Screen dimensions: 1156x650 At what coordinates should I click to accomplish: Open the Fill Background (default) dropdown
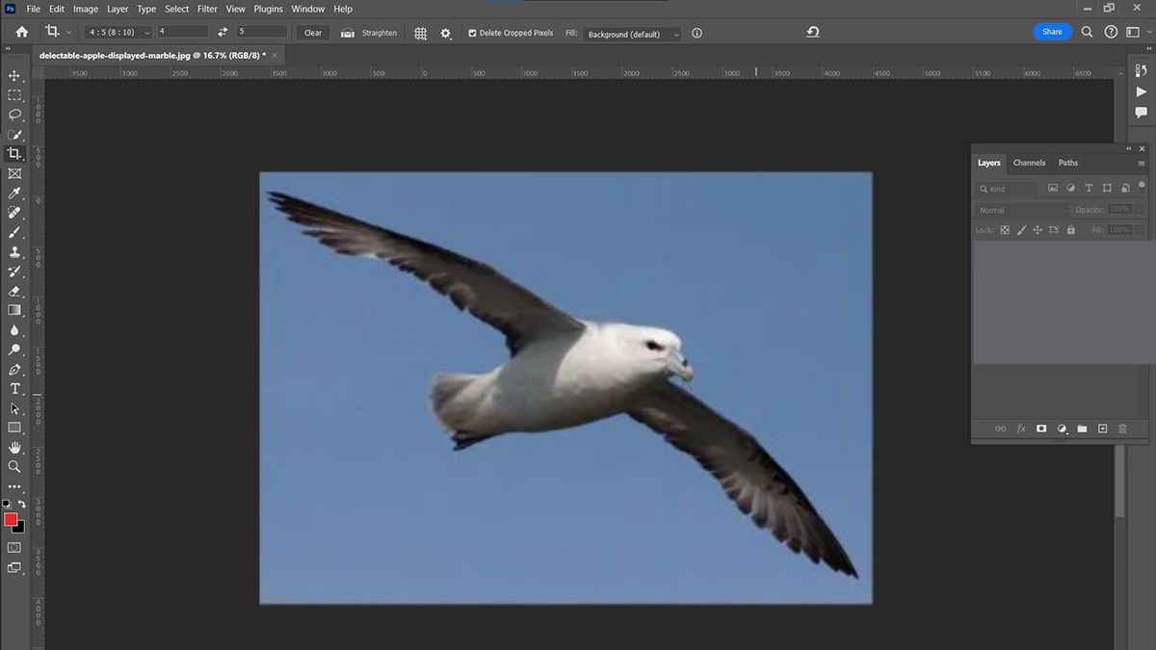pyautogui.click(x=632, y=34)
